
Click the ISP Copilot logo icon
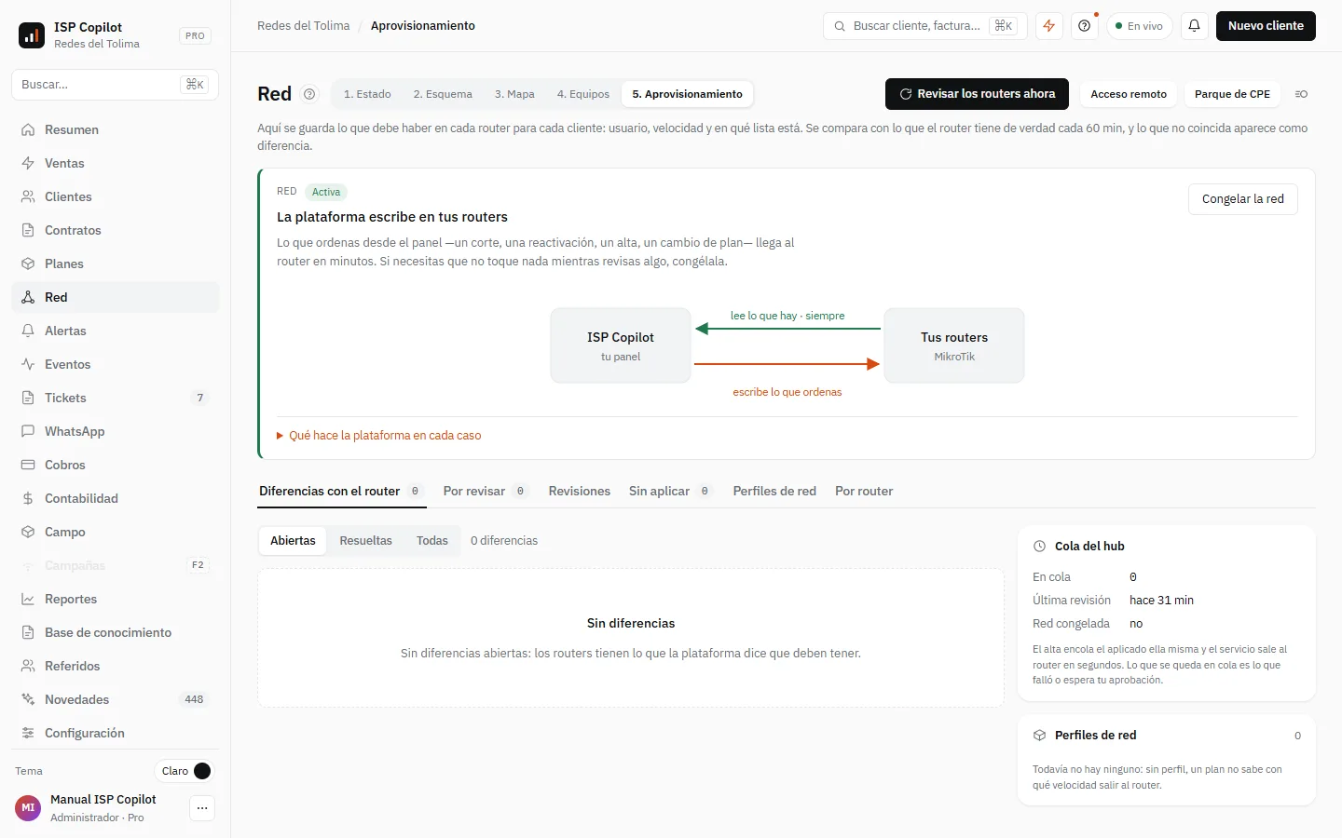32,35
